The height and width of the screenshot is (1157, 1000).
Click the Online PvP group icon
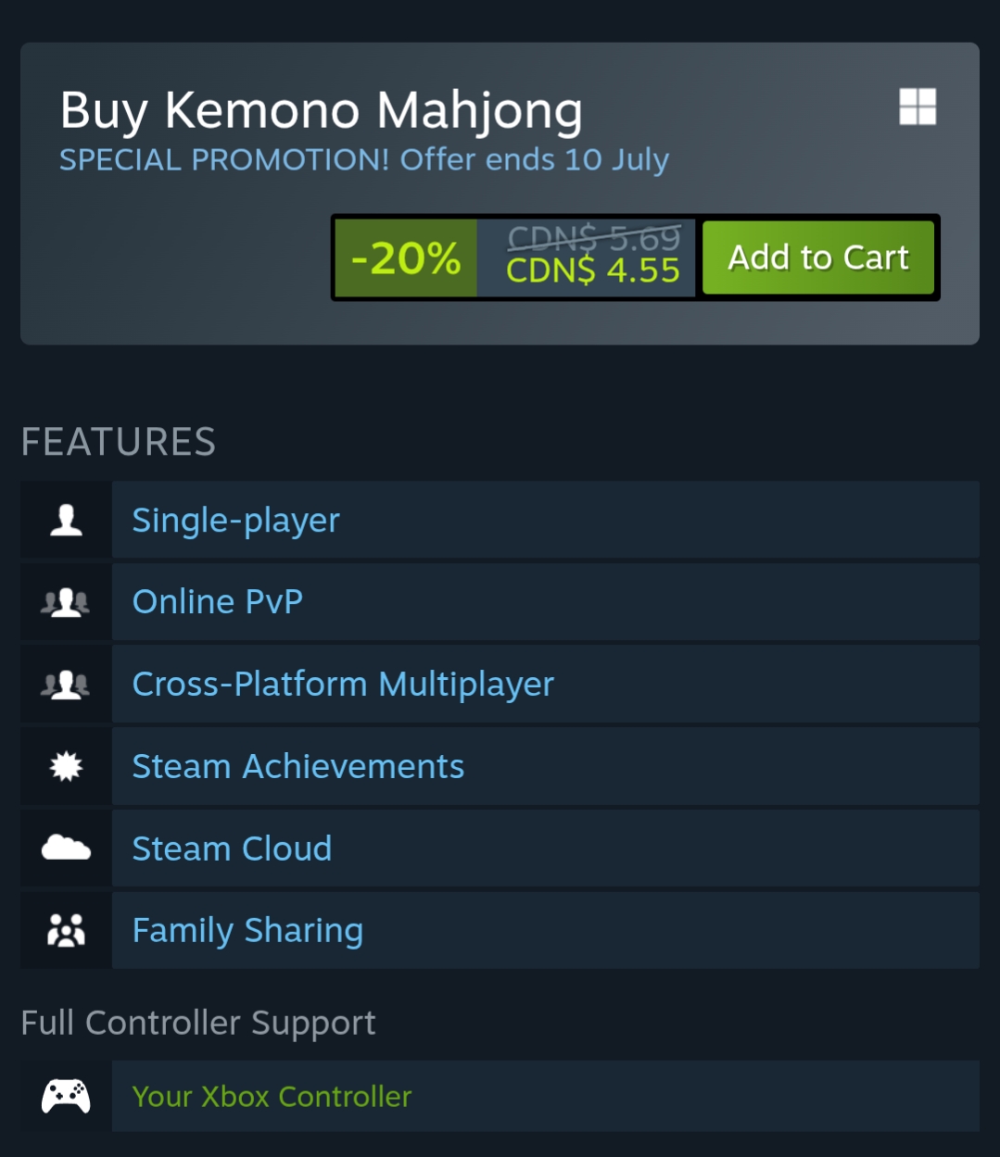[x=66, y=603]
